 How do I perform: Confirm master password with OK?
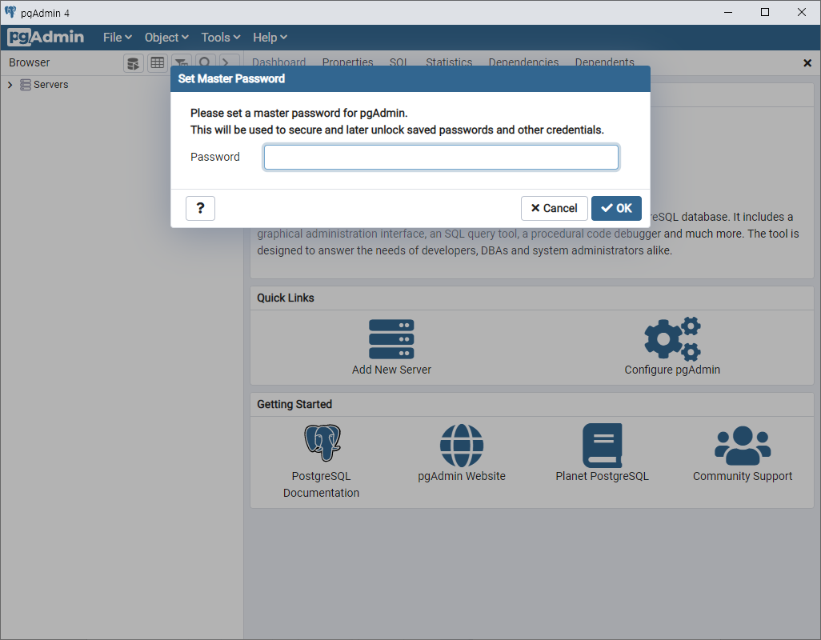616,208
